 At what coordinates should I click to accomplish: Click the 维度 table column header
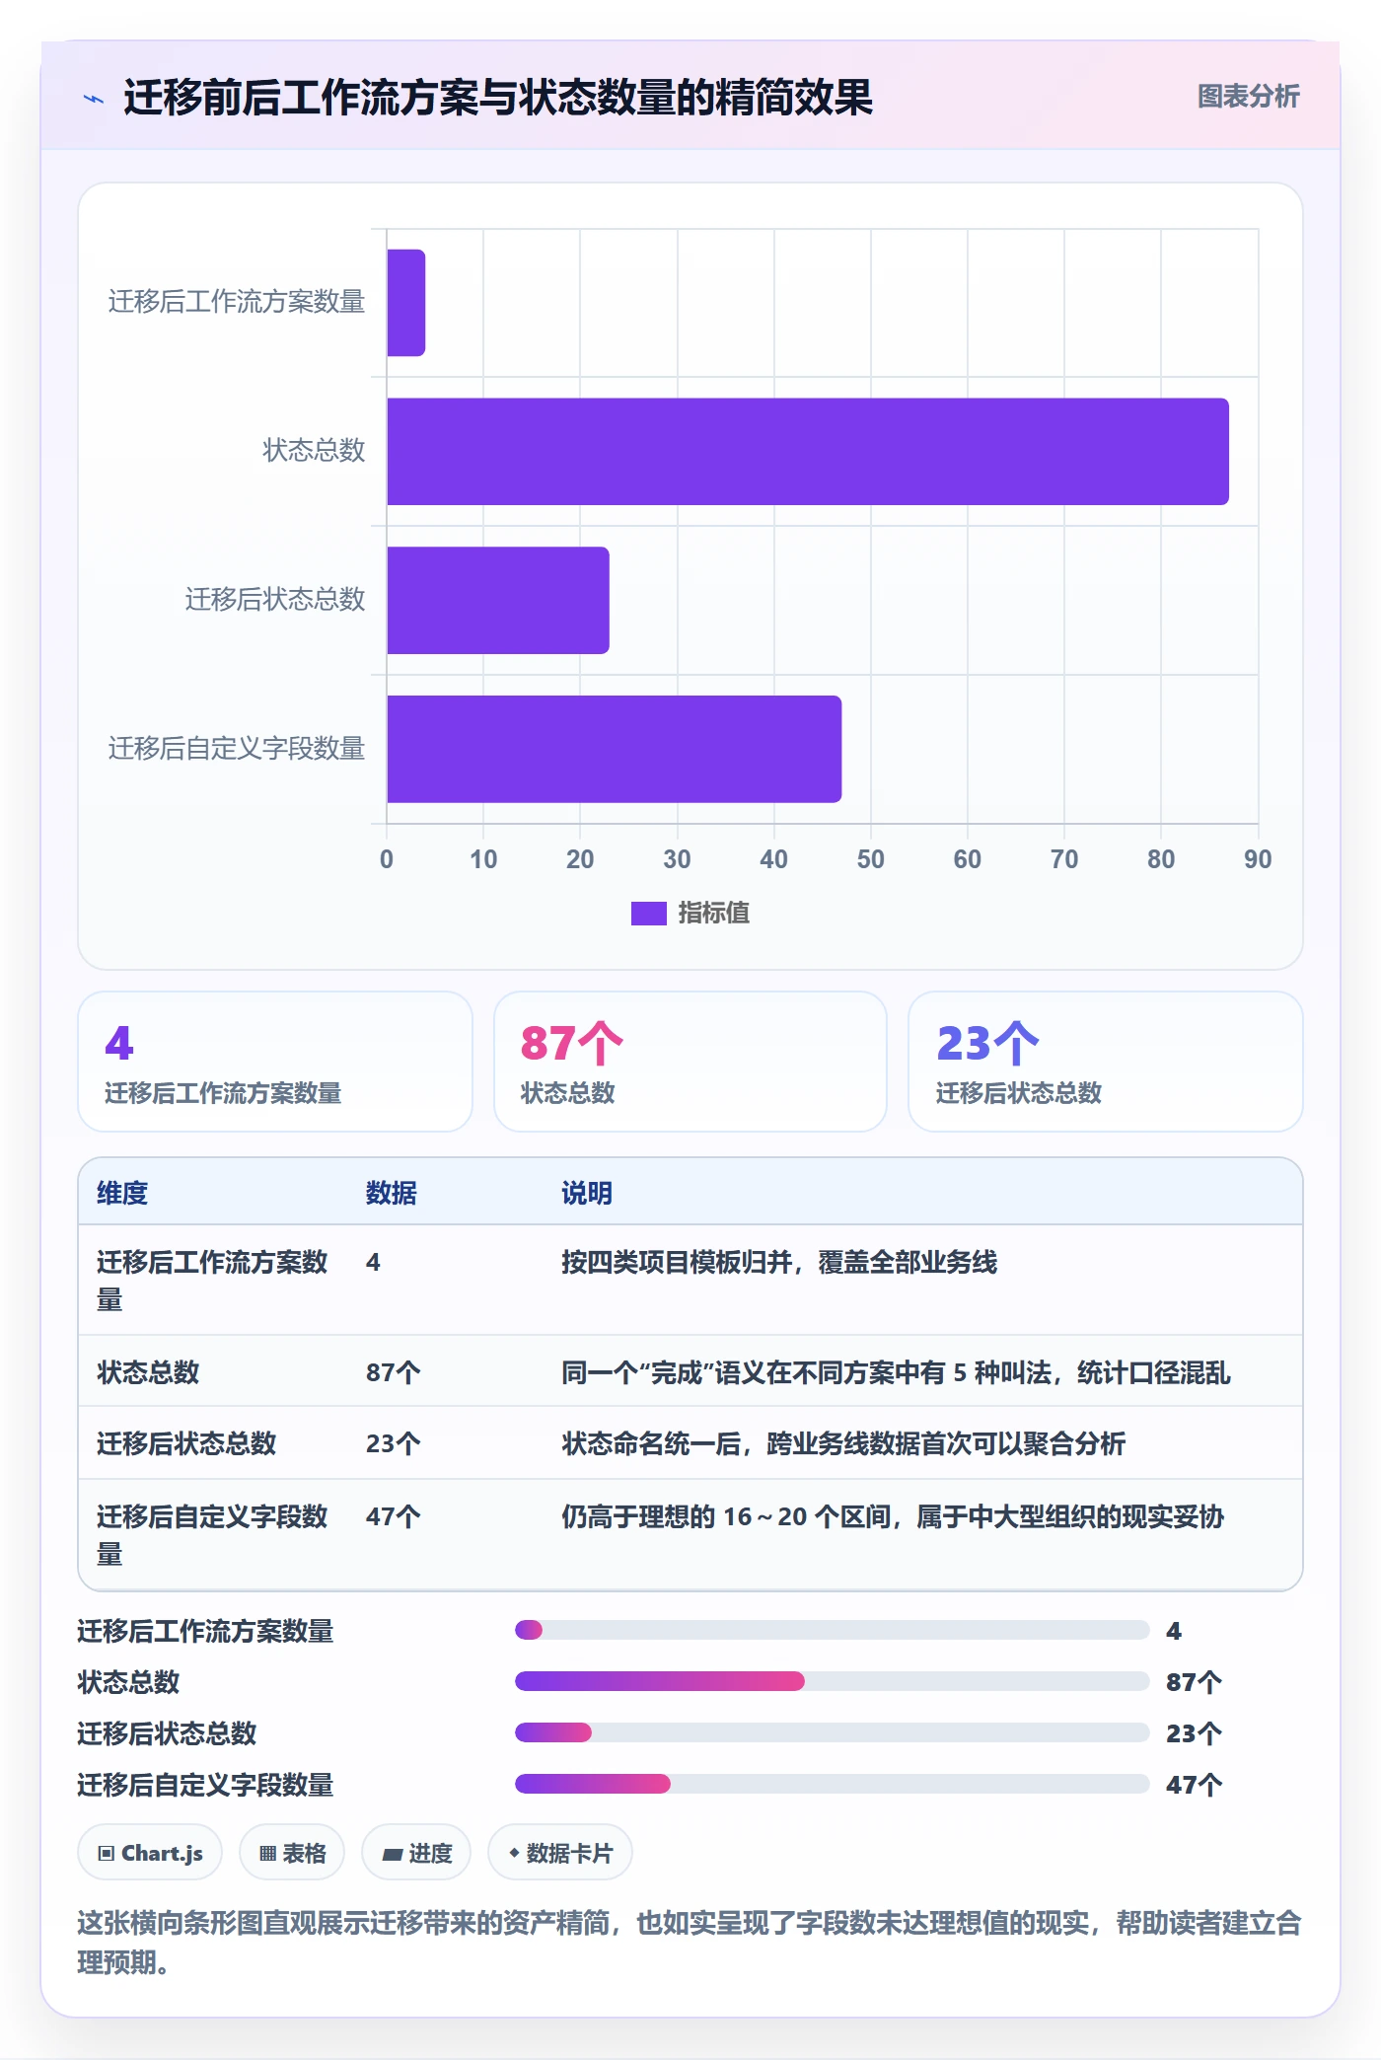(x=122, y=1193)
